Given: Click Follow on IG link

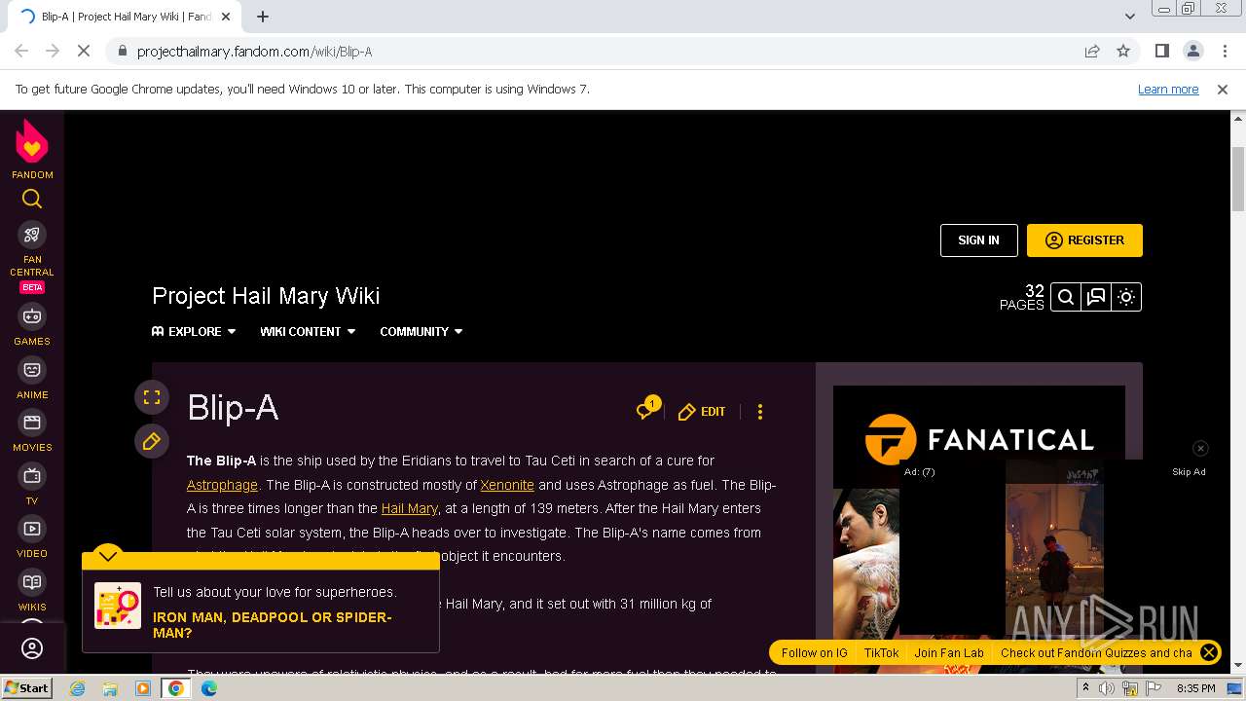Looking at the screenshot, I should pos(815,653).
